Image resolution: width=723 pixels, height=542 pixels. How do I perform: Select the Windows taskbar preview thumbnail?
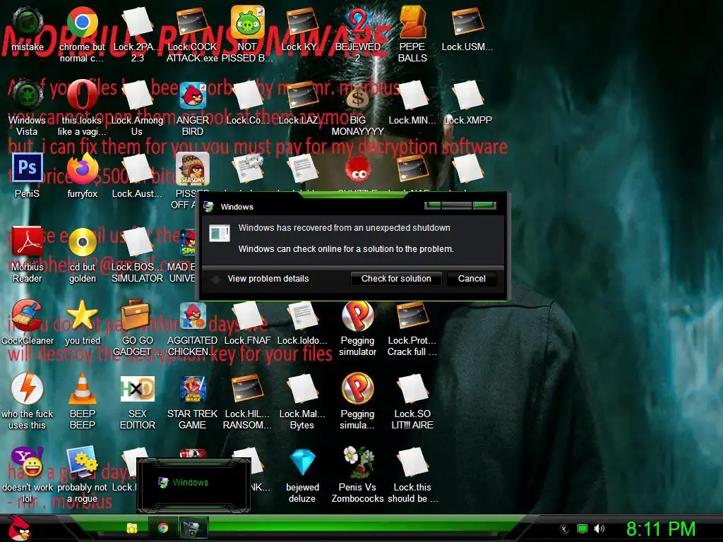(193, 485)
